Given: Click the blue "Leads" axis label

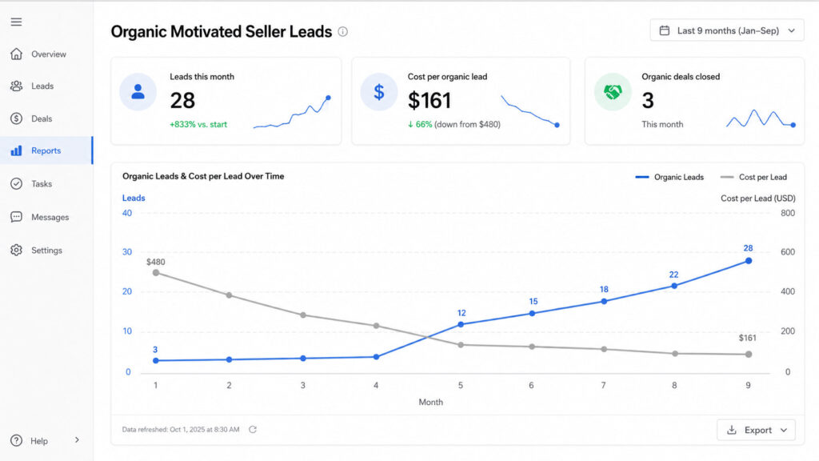Looking at the screenshot, I should point(134,198).
